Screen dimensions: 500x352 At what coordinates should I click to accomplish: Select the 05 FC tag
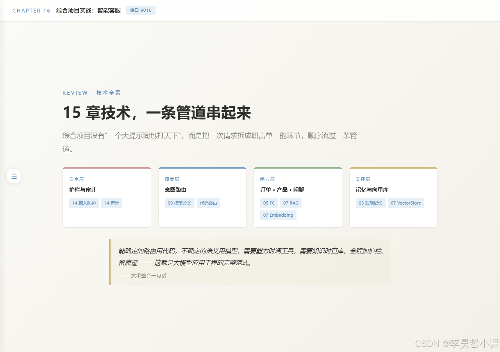[x=269, y=203]
